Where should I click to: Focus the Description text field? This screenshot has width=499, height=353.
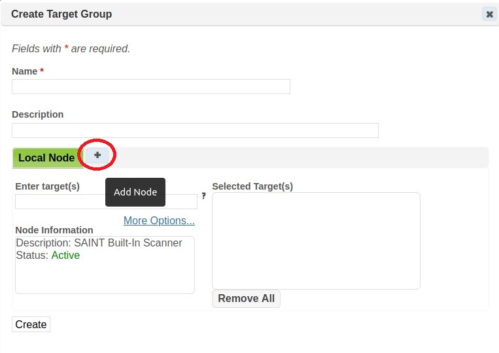click(x=195, y=130)
